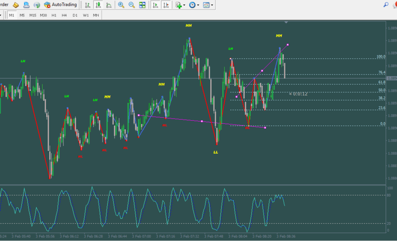Open the chat bubble icon at top right

pos(395,4)
